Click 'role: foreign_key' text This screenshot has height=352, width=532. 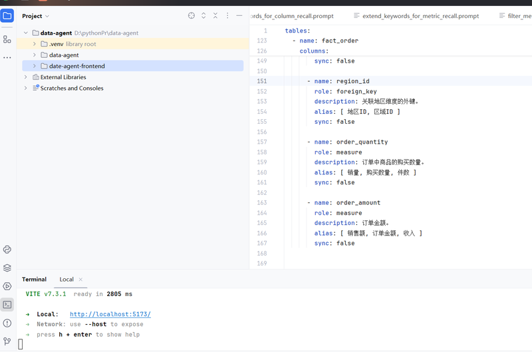[x=345, y=91]
